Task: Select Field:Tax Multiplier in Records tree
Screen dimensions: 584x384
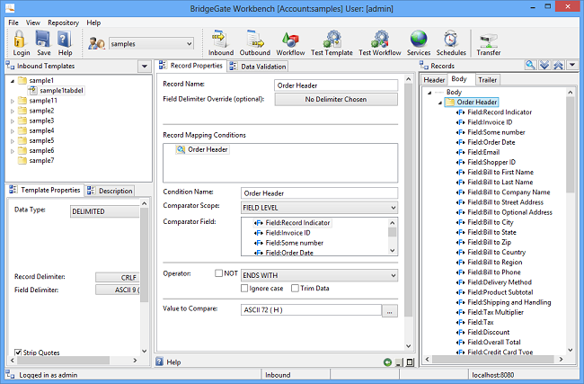Action: (495, 312)
